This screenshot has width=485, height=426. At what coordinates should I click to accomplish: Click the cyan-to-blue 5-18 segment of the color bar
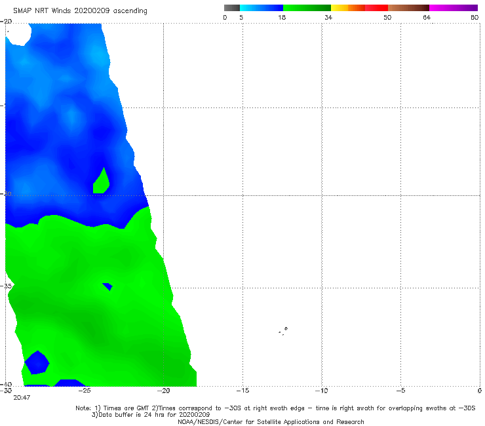(262, 8)
